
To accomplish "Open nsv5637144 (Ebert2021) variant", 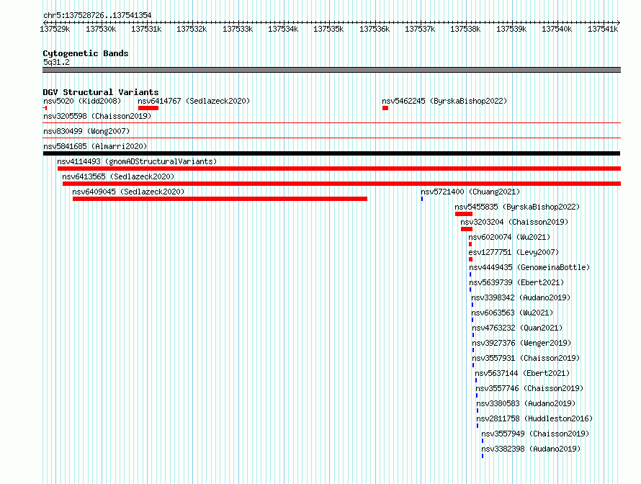I will [x=522, y=373].
